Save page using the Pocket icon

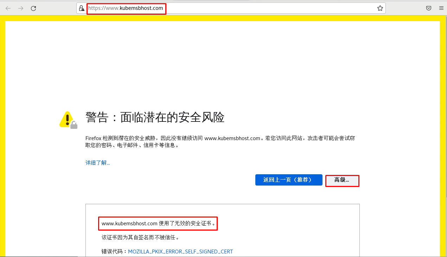[x=429, y=8]
